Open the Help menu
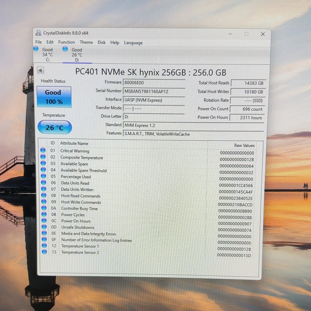 tap(115, 43)
